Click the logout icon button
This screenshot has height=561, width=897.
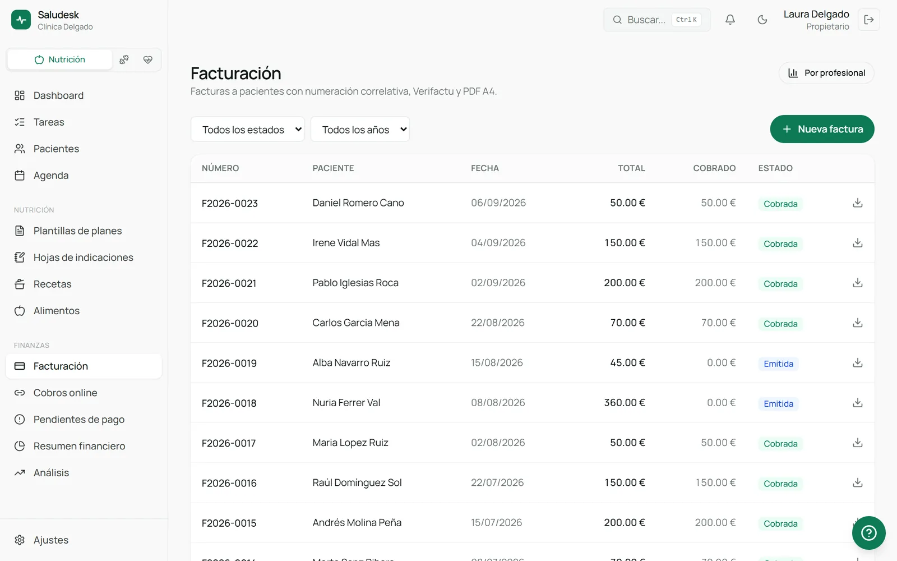click(869, 20)
